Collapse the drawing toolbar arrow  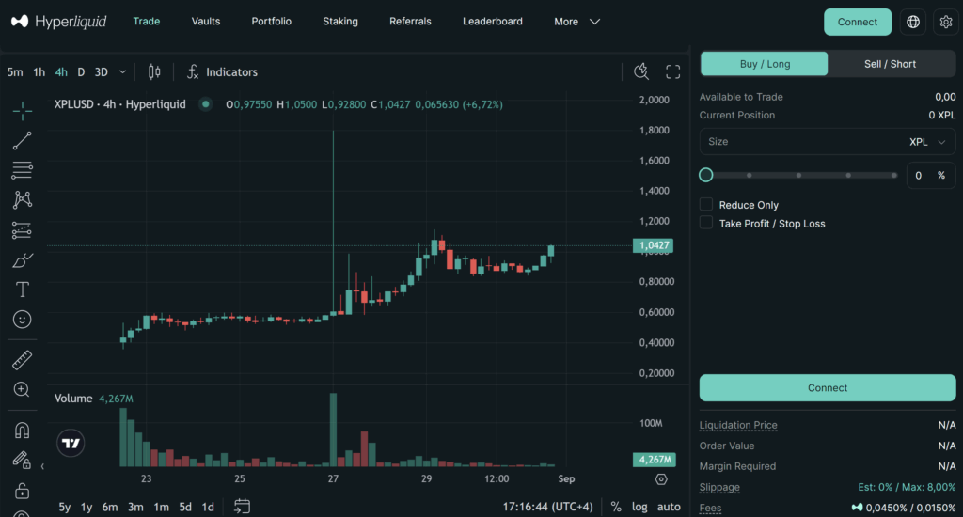pyautogui.click(x=42, y=466)
